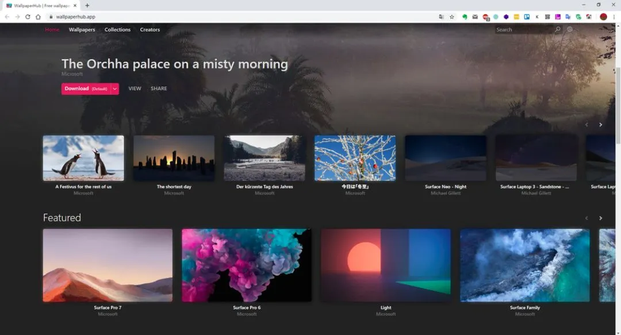Click the VIEW link

(x=135, y=88)
